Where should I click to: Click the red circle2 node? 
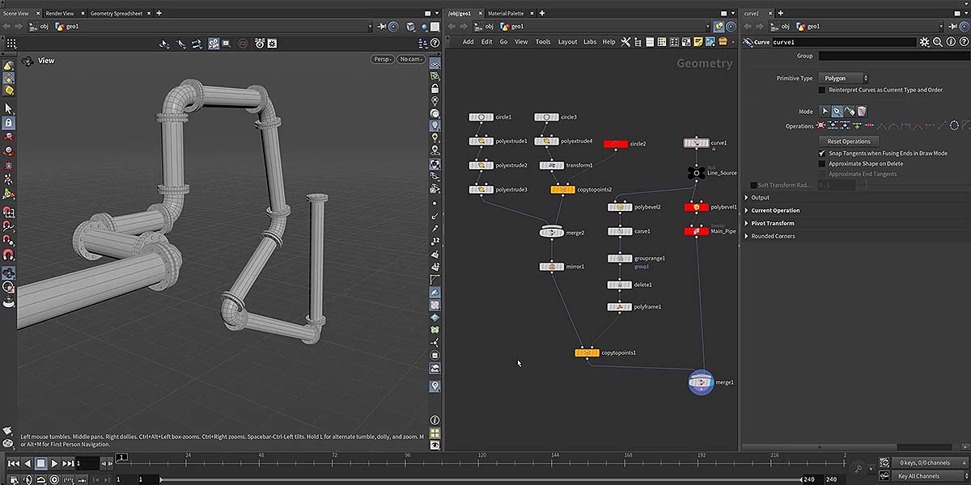(616, 144)
